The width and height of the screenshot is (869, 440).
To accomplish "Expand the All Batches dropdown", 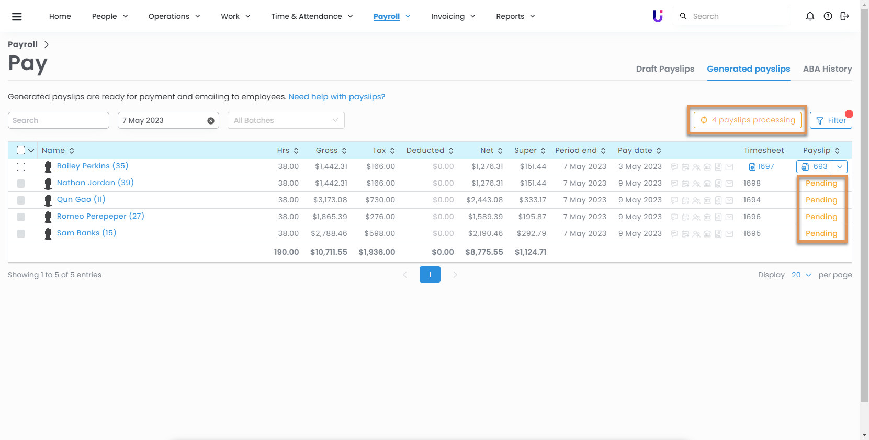I will click(286, 120).
